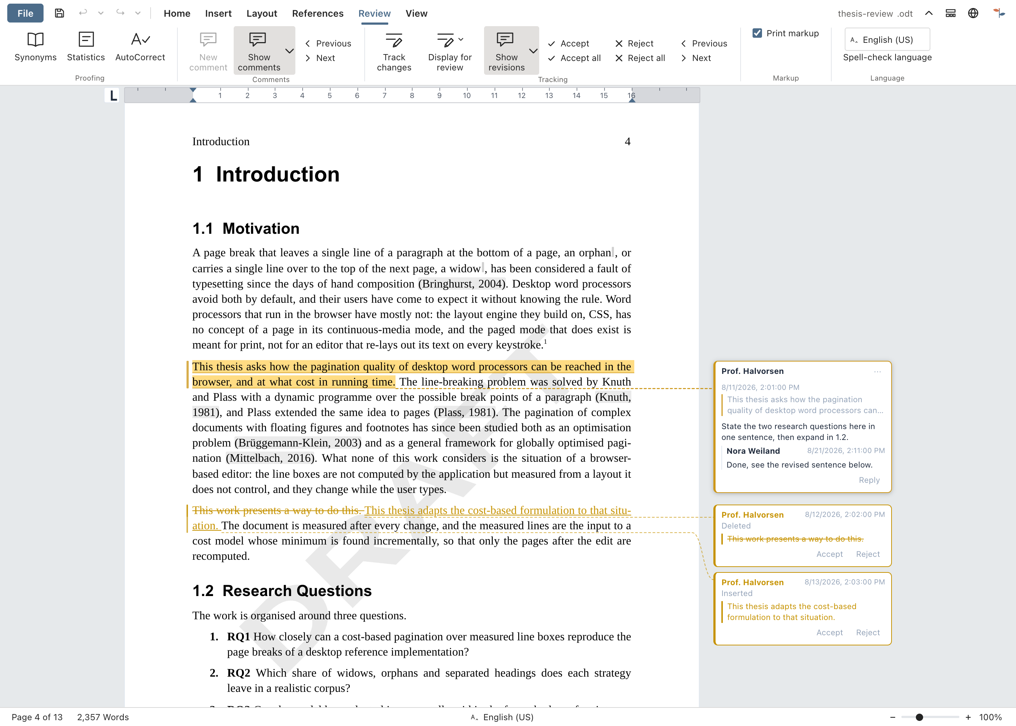This screenshot has height=726, width=1016.
Task: Accept the current tracked change in ribbon
Action: click(568, 43)
